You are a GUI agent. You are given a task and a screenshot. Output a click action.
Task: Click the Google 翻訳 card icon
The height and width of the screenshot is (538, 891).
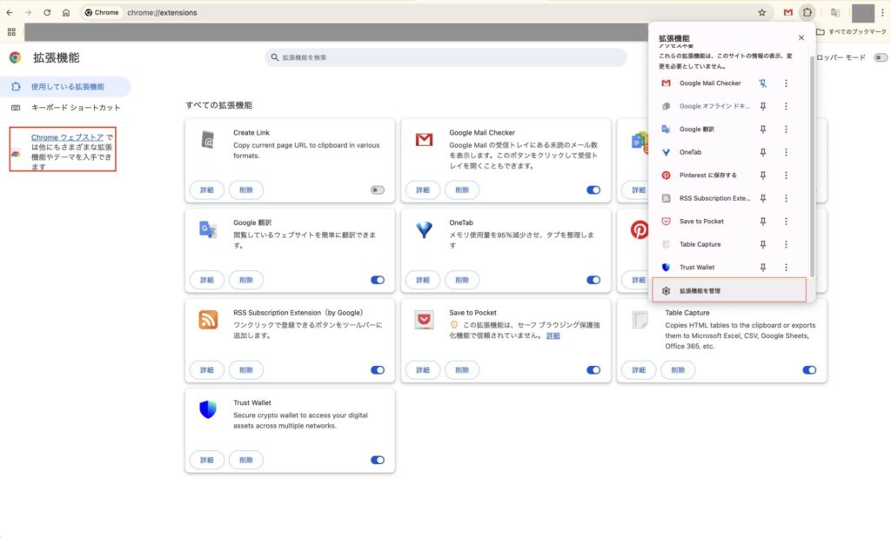pyautogui.click(x=208, y=229)
